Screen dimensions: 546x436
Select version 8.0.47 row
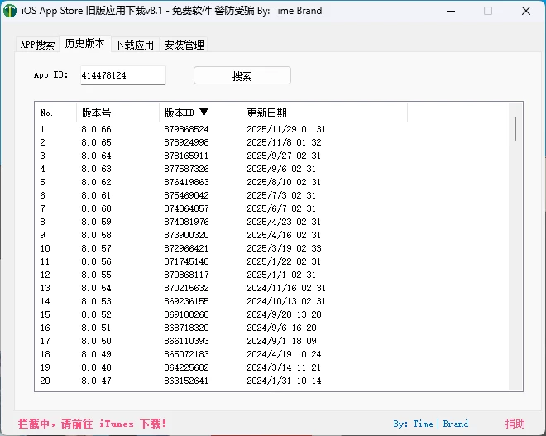click(271, 381)
